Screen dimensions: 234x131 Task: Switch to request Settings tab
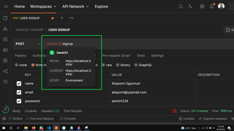157,56
